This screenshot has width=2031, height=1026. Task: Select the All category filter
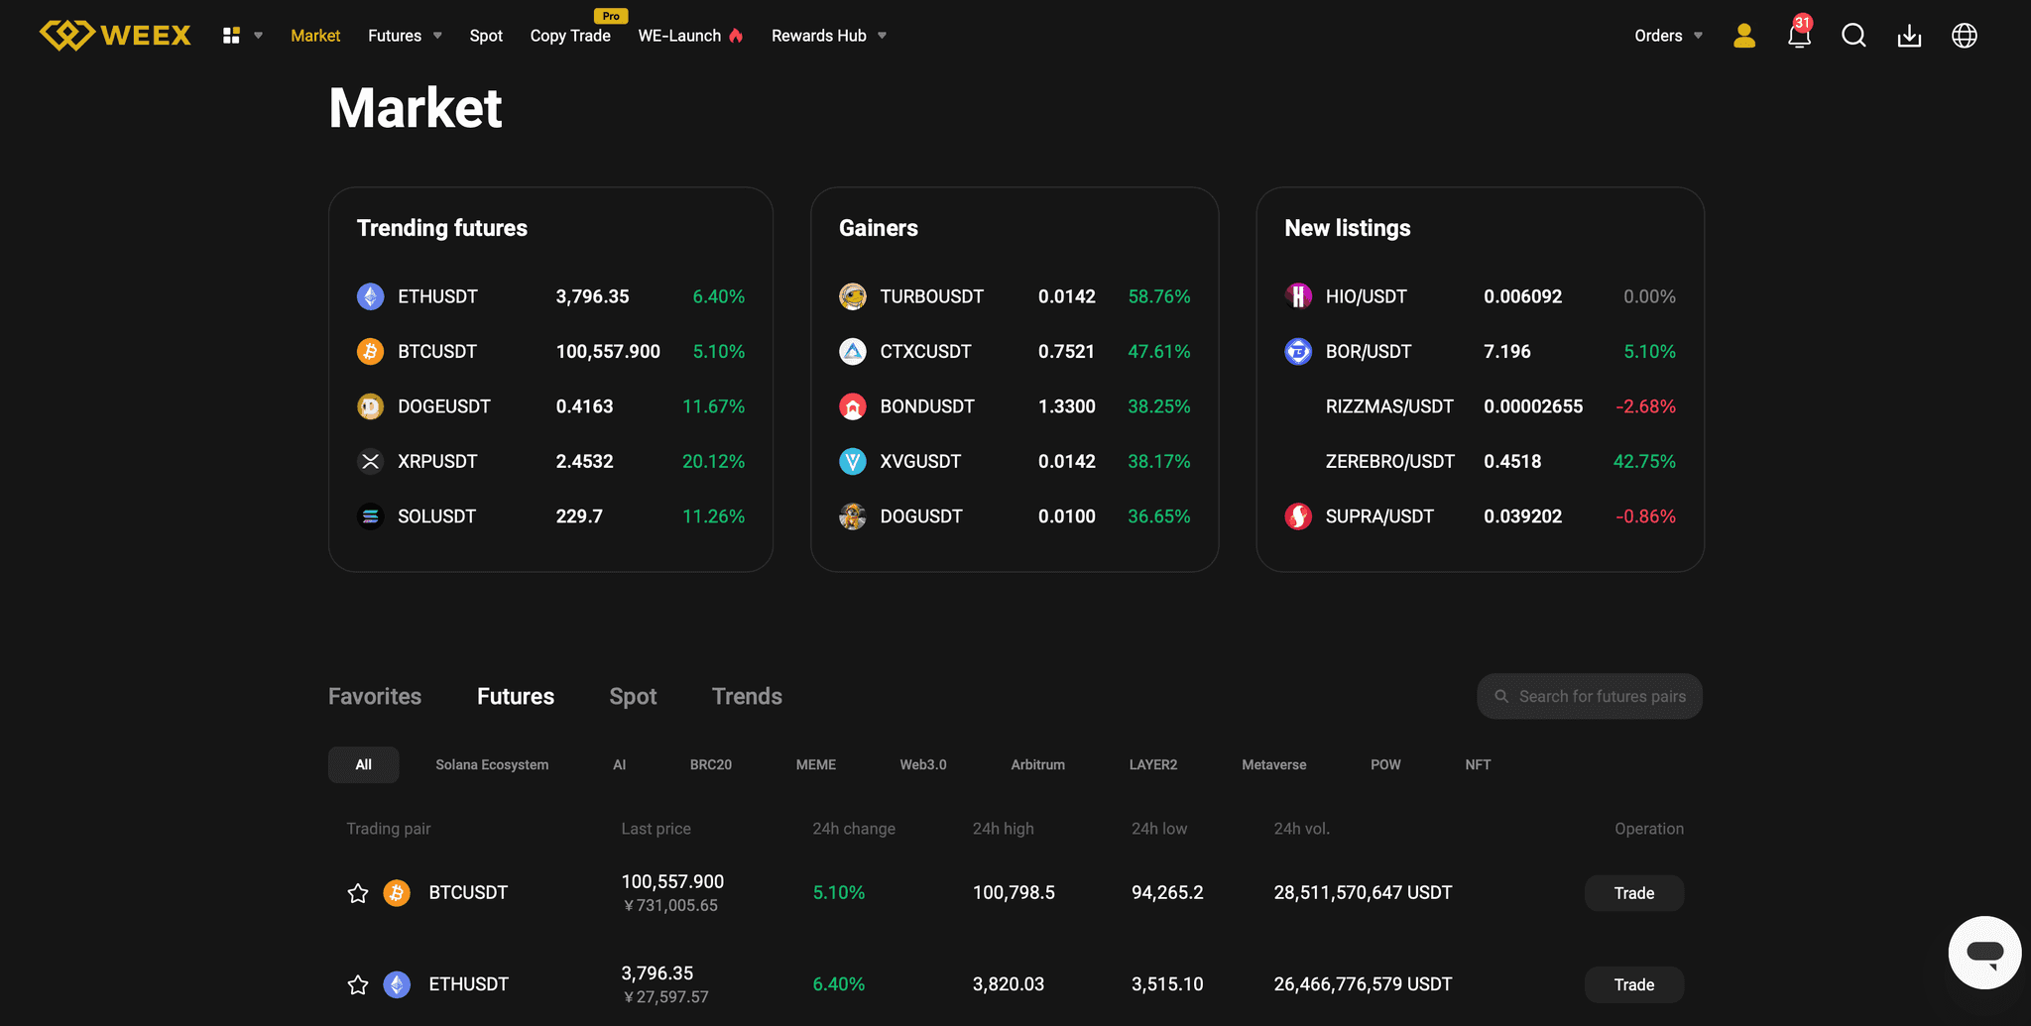click(x=364, y=764)
